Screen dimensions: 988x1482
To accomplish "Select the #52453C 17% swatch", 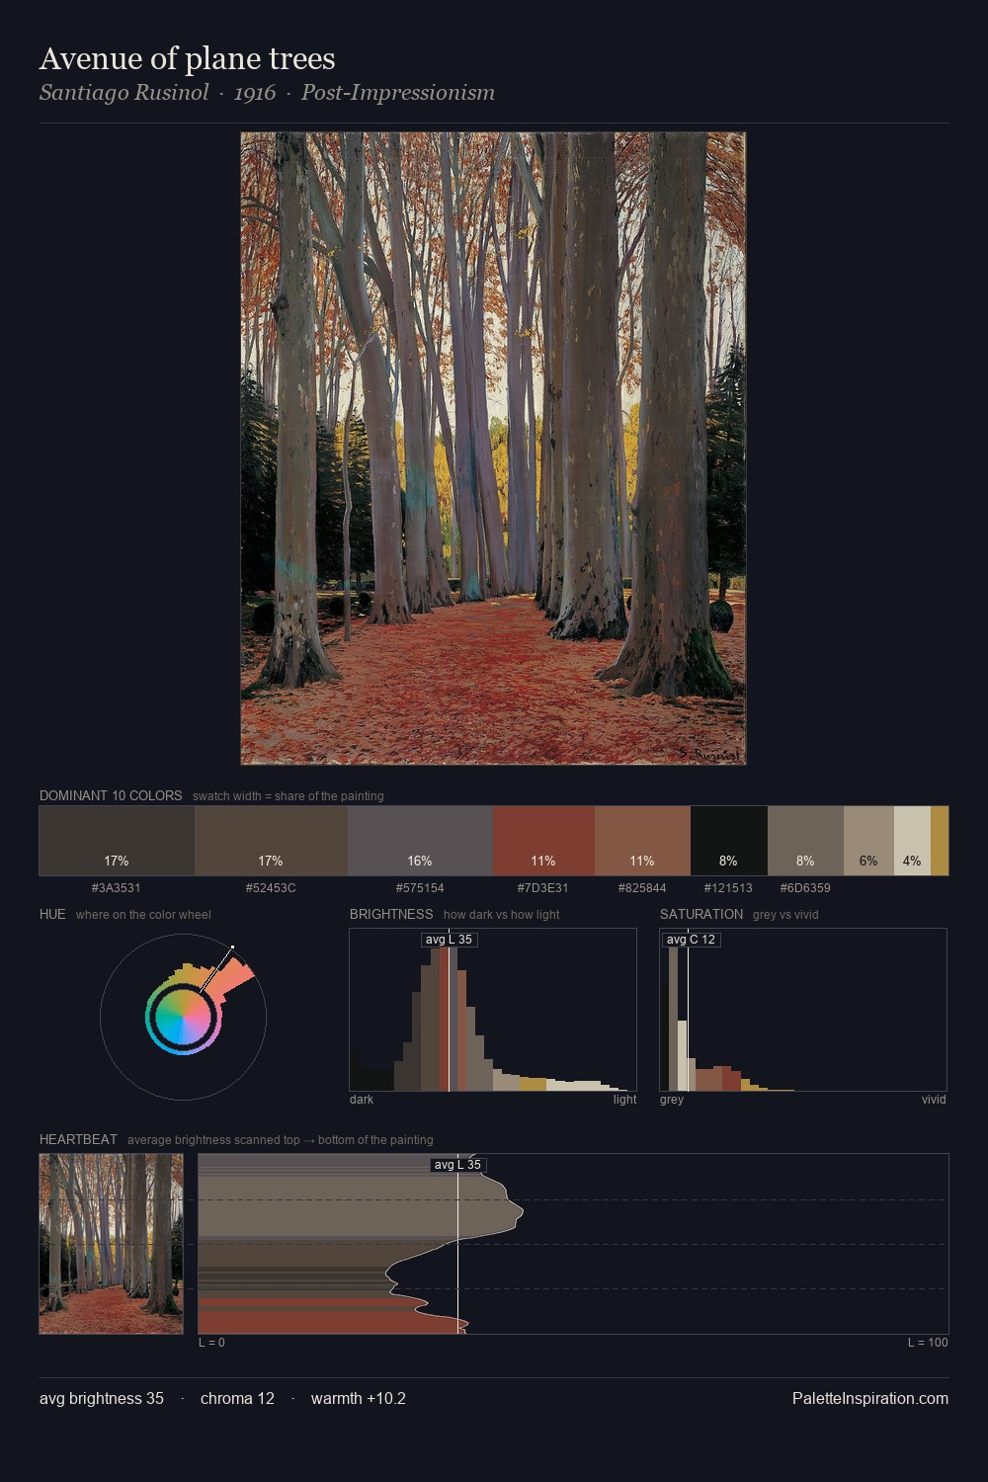I will click(271, 841).
